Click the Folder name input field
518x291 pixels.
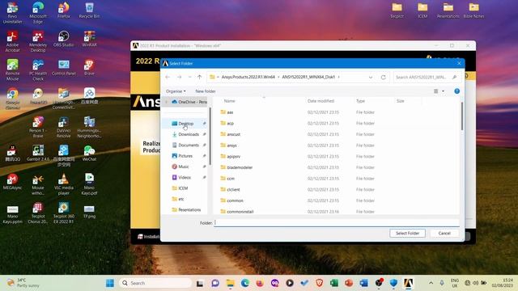pyautogui.click(x=337, y=223)
